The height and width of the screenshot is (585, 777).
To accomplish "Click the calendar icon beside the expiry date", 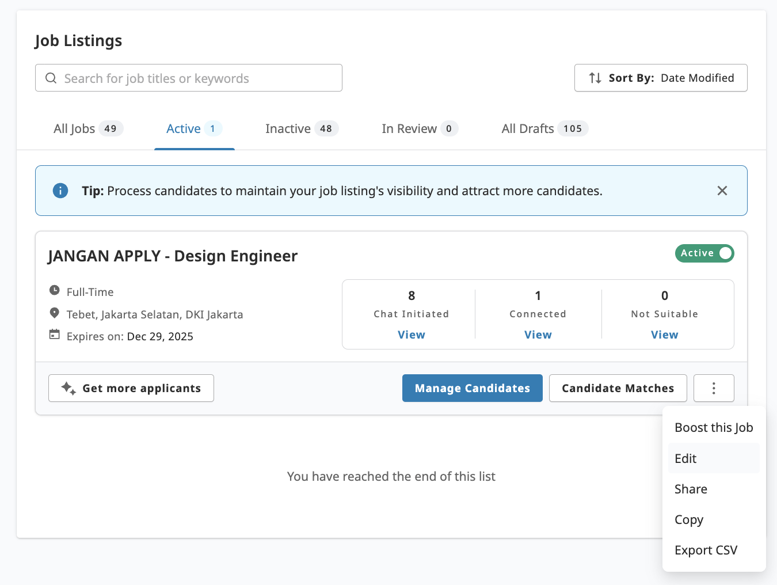I will tap(54, 335).
